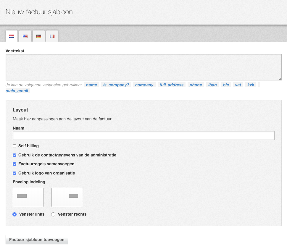
Task: Insert the bic variable
Action: 226,85
